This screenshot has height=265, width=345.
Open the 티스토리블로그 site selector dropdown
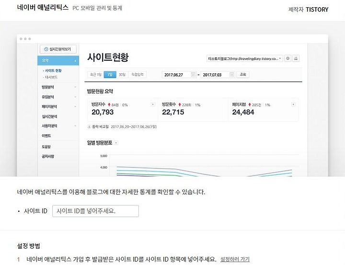(244, 58)
